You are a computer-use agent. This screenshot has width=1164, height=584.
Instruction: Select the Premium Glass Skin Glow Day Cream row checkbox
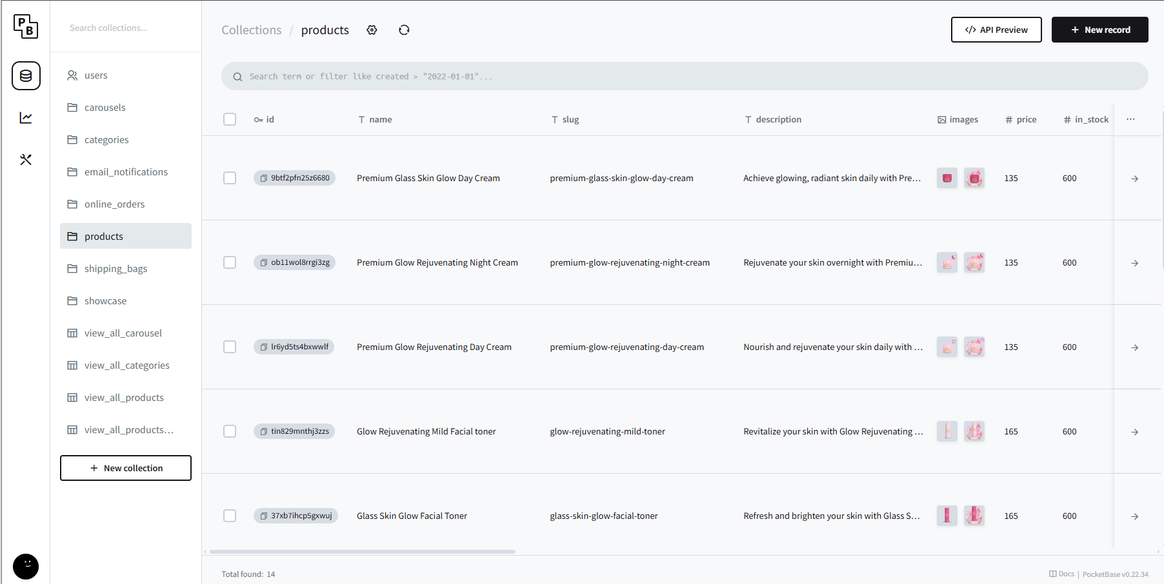pyautogui.click(x=230, y=178)
